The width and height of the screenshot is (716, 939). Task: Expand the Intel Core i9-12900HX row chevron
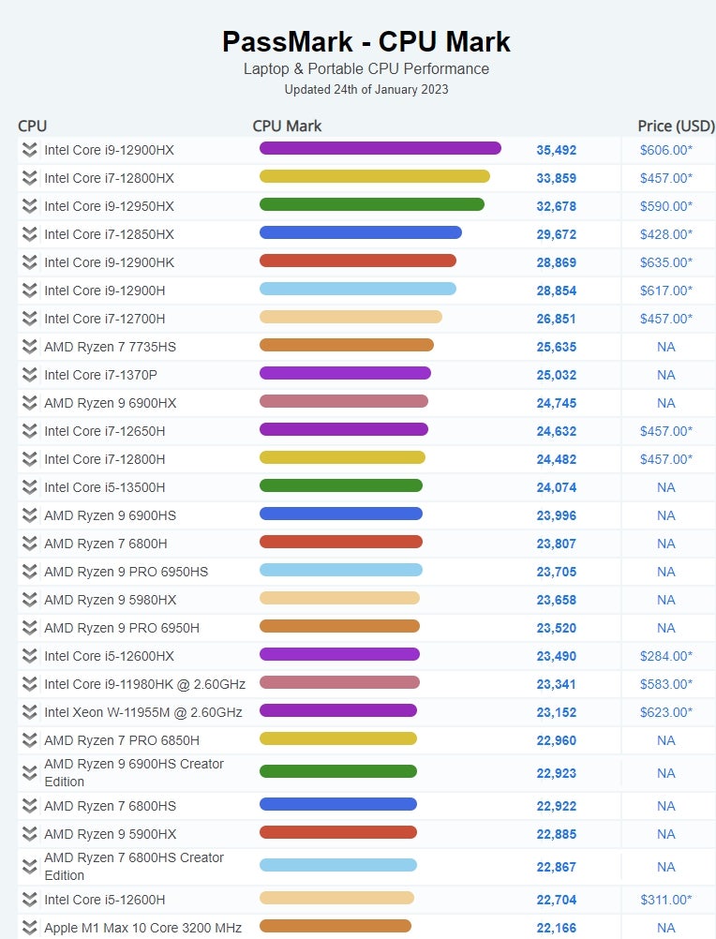pos(29,150)
